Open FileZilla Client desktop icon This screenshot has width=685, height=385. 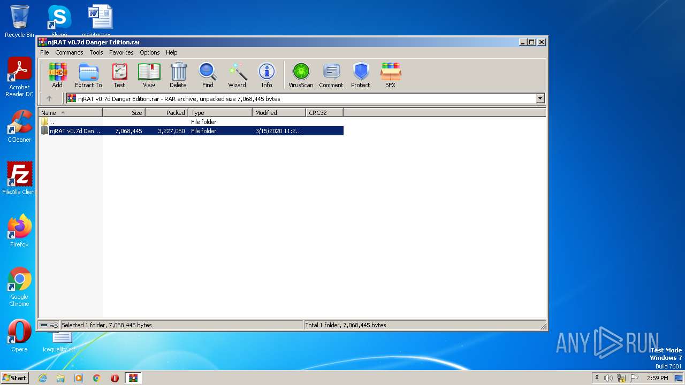(x=19, y=178)
